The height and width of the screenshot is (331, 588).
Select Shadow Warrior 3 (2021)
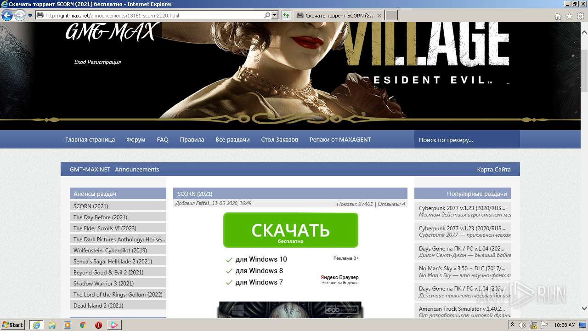[118, 283]
